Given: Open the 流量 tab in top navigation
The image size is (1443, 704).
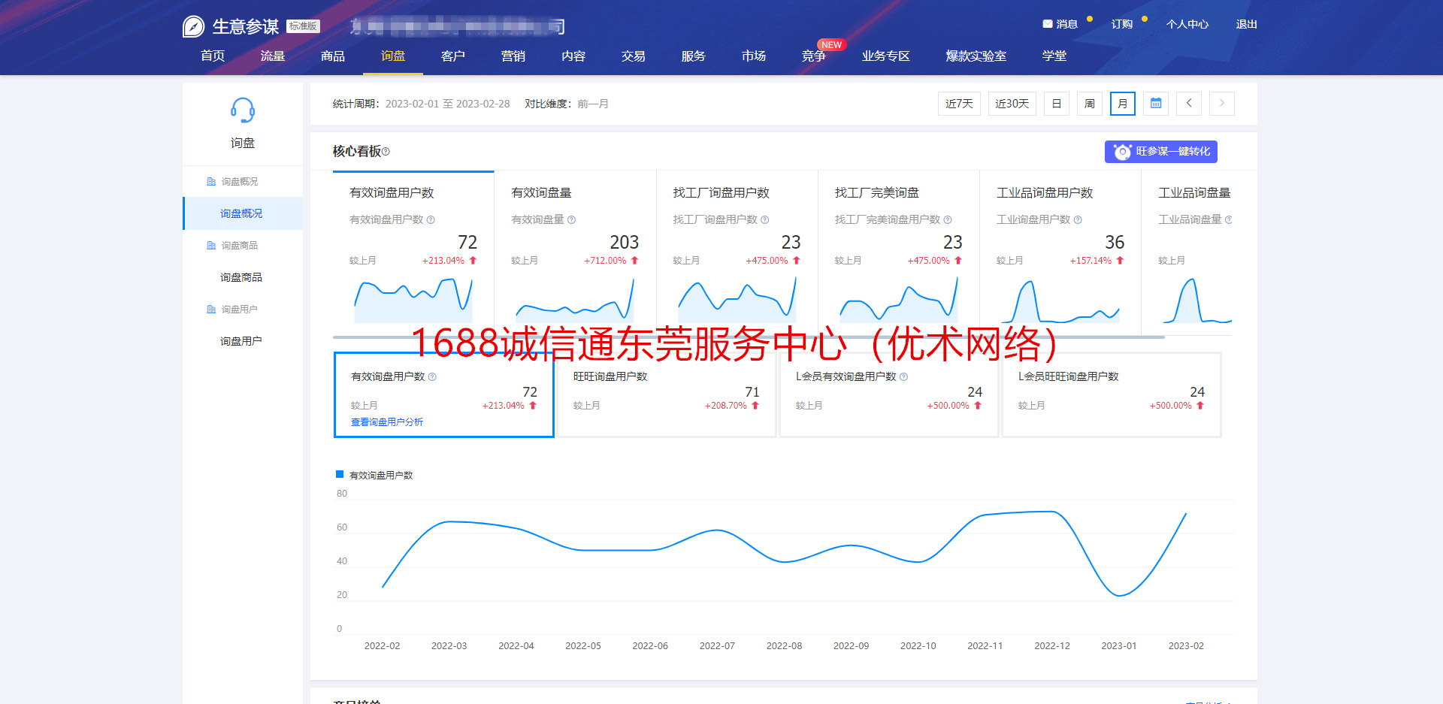Looking at the screenshot, I should (273, 56).
